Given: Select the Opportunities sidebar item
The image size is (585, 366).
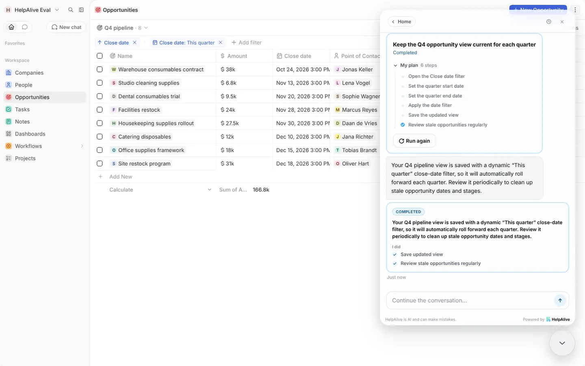Looking at the screenshot, I should point(45,97).
